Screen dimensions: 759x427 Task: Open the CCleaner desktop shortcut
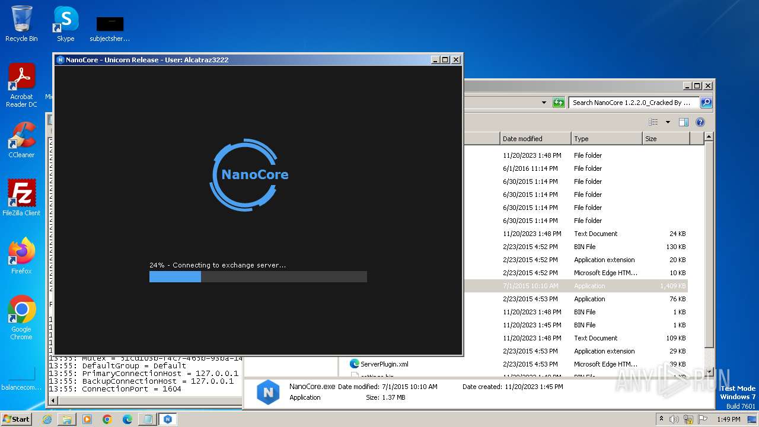point(21,140)
